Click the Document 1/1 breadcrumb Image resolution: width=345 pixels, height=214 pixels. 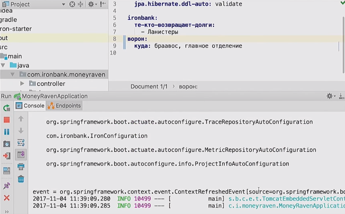(x=149, y=87)
